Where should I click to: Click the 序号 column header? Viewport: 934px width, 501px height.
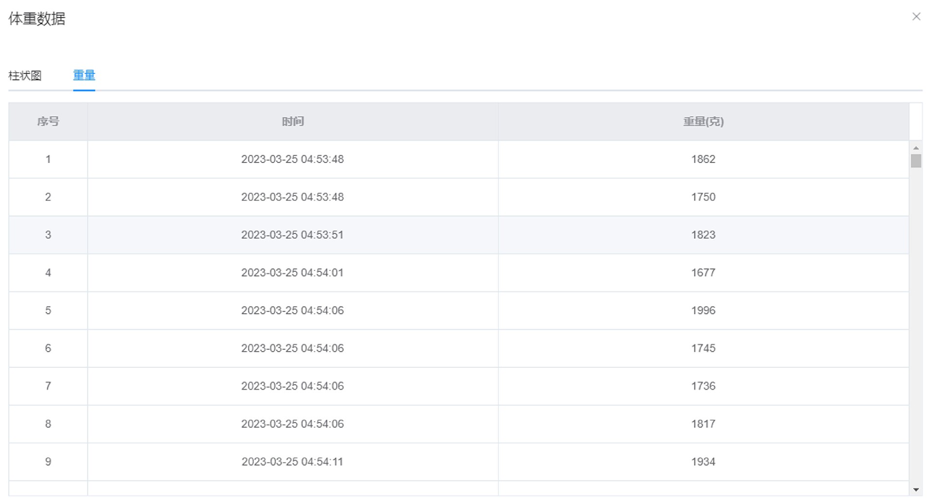point(48,122)
